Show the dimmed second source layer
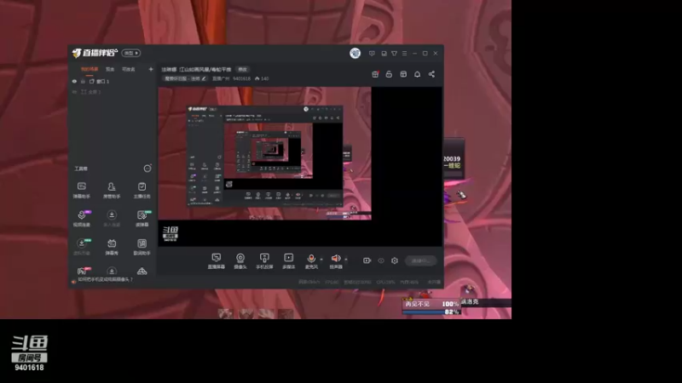The width and height of the screenshot is (682, 383). 74,92
